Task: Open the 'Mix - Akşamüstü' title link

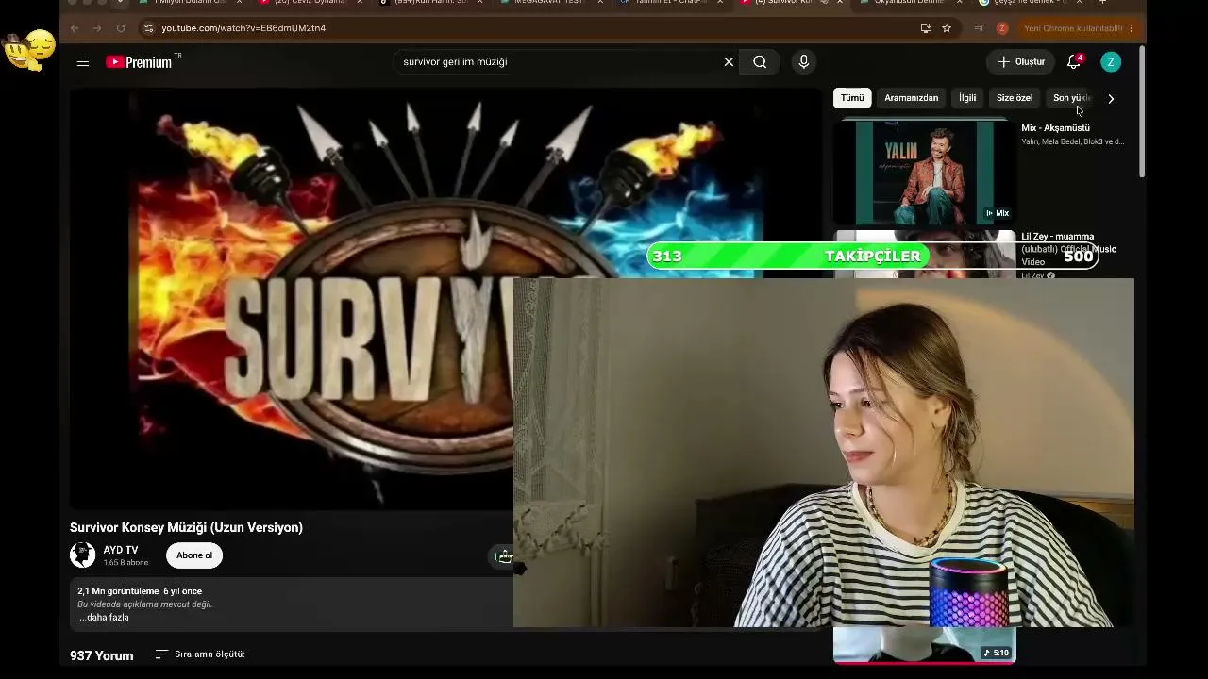Action: pyautogui.click(x=1055, y=128)
